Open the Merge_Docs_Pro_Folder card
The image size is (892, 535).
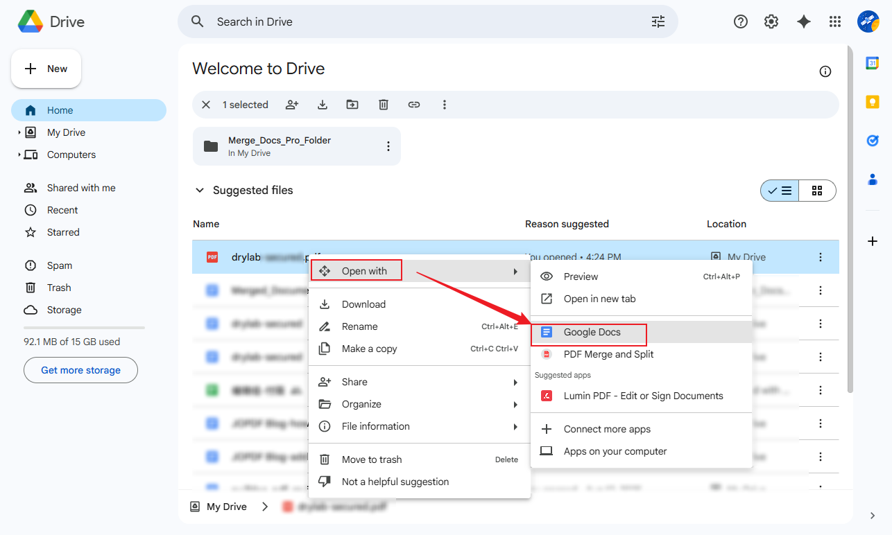(297, 146)
